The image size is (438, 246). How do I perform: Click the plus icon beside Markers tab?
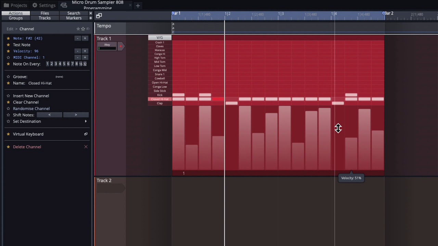coord(91,18)
